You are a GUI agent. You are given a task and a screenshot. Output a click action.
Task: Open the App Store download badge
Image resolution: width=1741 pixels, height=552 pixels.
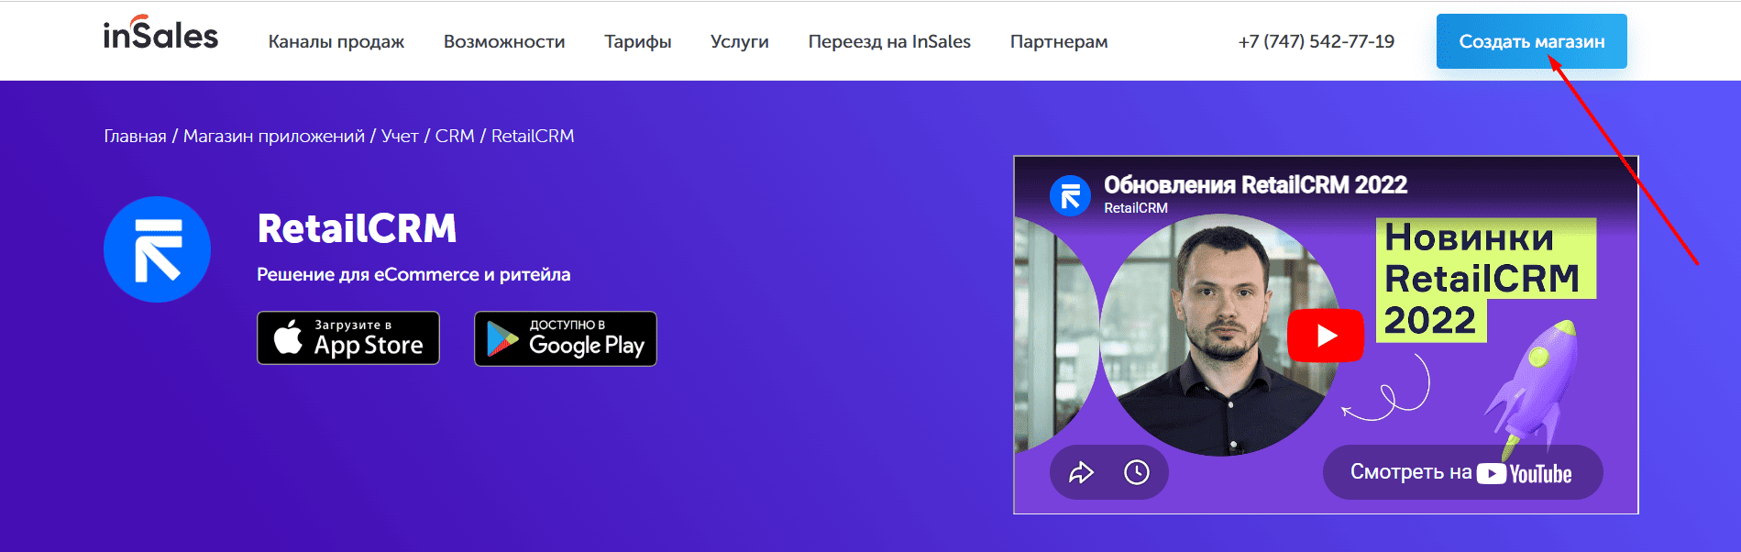pyautogui.click(x=348, y=338)
